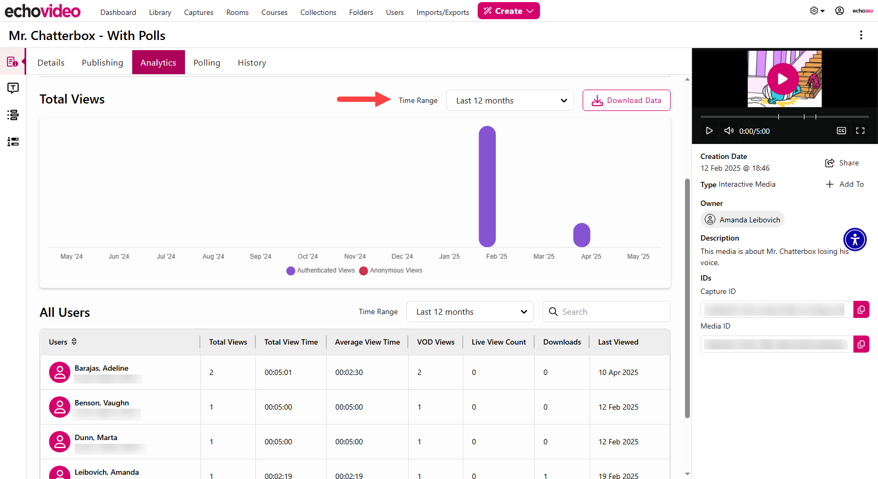
Task: Click the echo360 logo at top right
Action: point(863,11)
